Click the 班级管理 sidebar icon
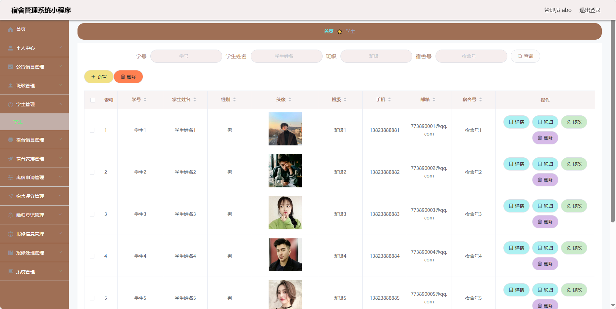 tap(11, 86)
